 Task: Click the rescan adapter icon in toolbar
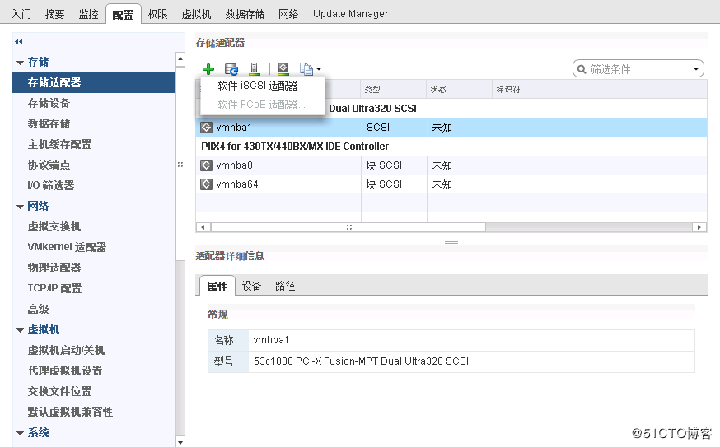click(283, 69)
